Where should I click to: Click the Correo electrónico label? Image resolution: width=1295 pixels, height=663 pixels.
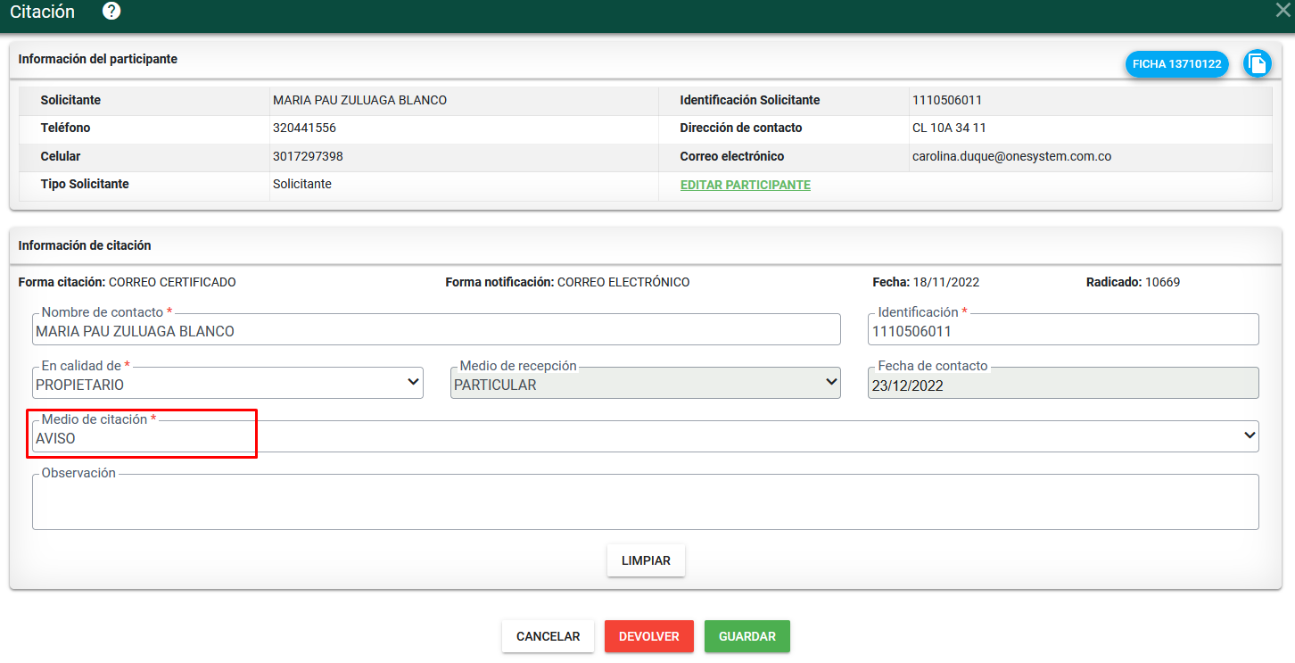pos(732,156)
